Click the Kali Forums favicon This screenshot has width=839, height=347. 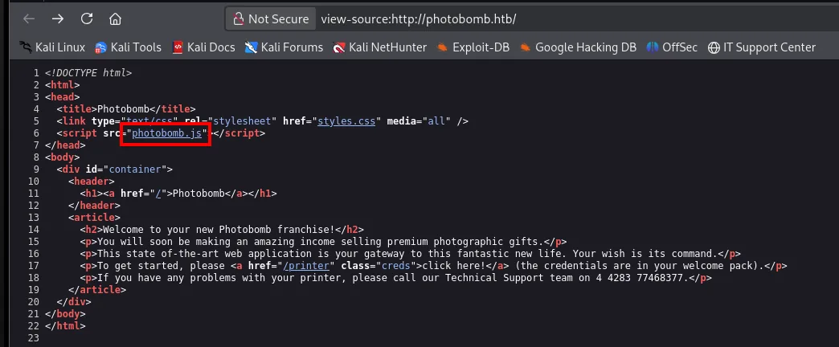(252, 47)
